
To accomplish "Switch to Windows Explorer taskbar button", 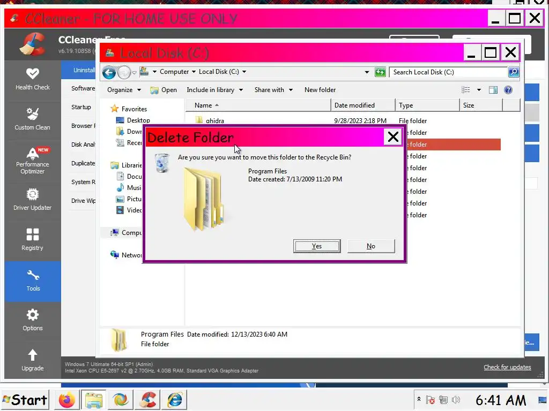I will [x=93, y=400].
